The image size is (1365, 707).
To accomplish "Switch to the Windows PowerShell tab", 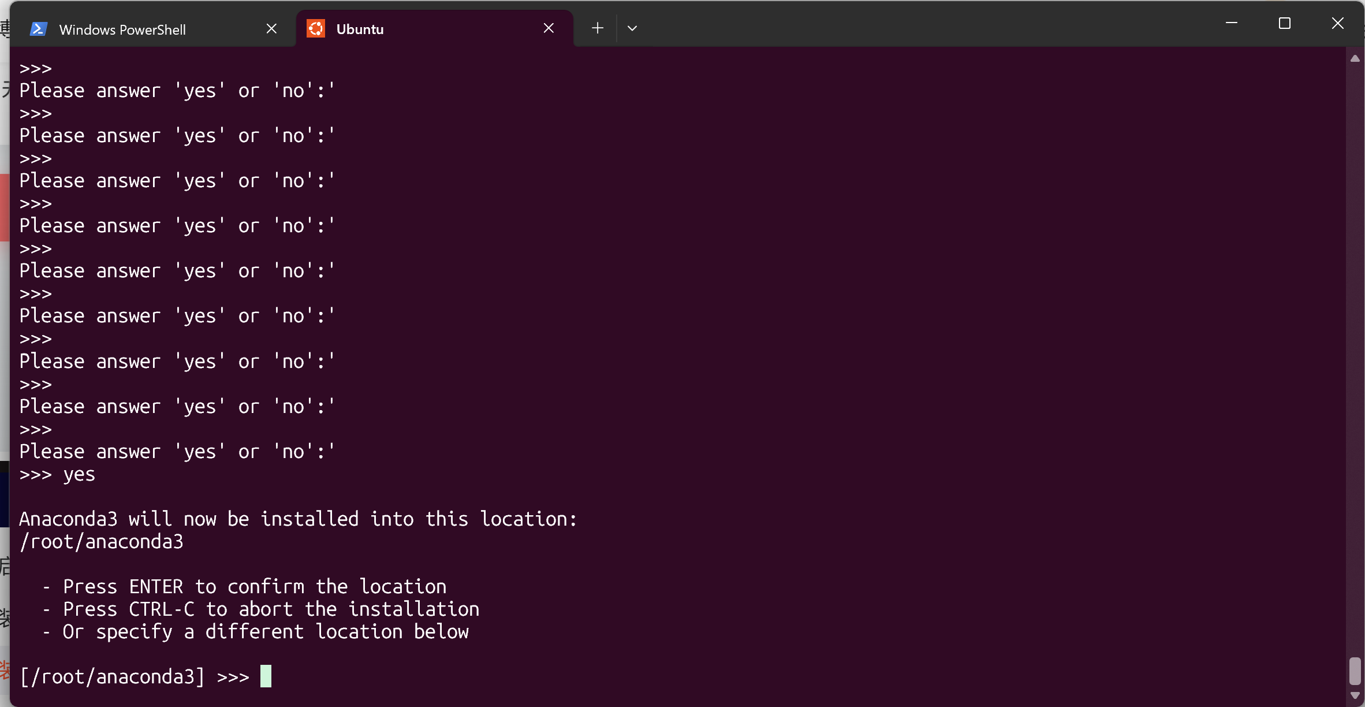I will tap(122, 29).
